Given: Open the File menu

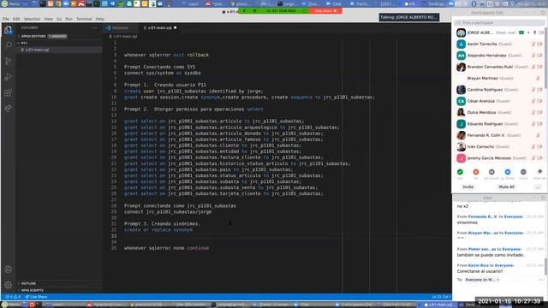Looking at the screenshot, I should coord(6,19).
